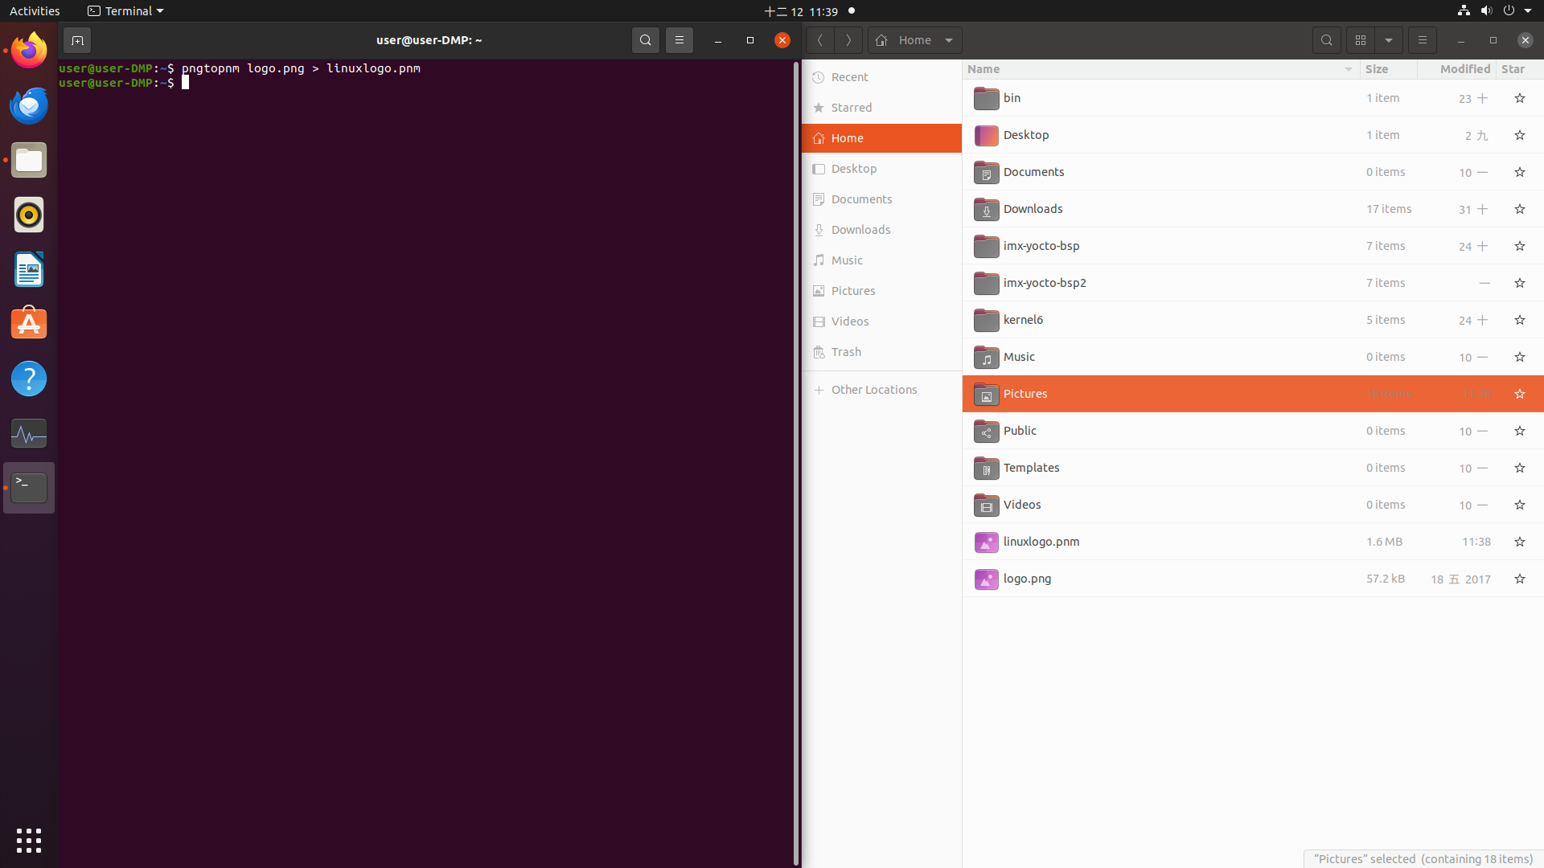The height and width of the screenshot is (868, 1544).
Task: Open Documents in Files sidebar
Action: (881, 199)
